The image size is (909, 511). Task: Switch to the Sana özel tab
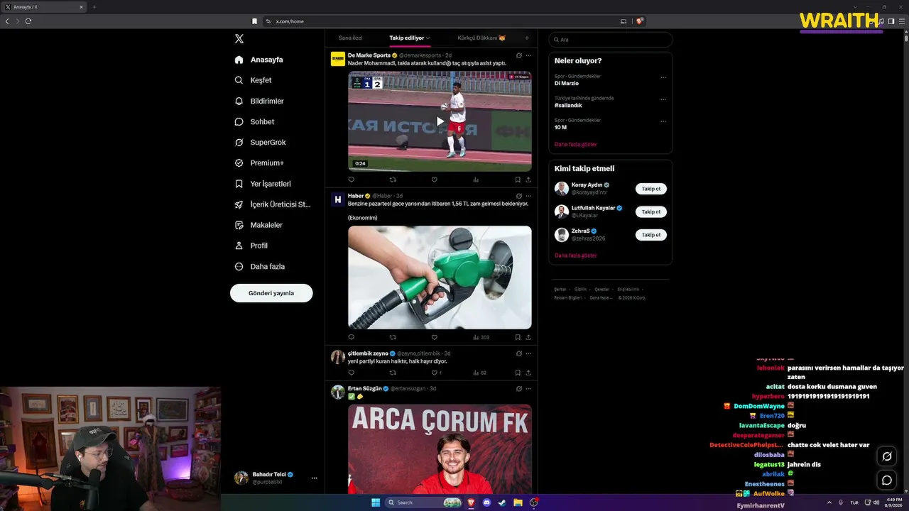(x=351, y=38)
